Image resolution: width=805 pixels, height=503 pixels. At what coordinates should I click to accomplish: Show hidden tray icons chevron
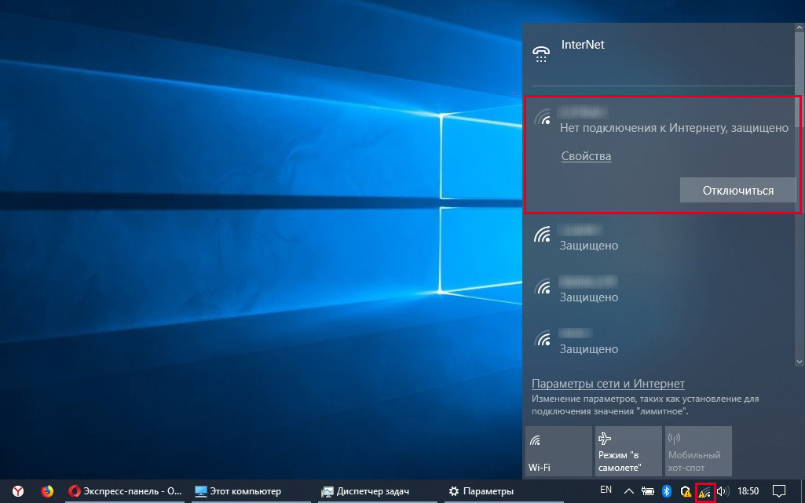point(628,491)
